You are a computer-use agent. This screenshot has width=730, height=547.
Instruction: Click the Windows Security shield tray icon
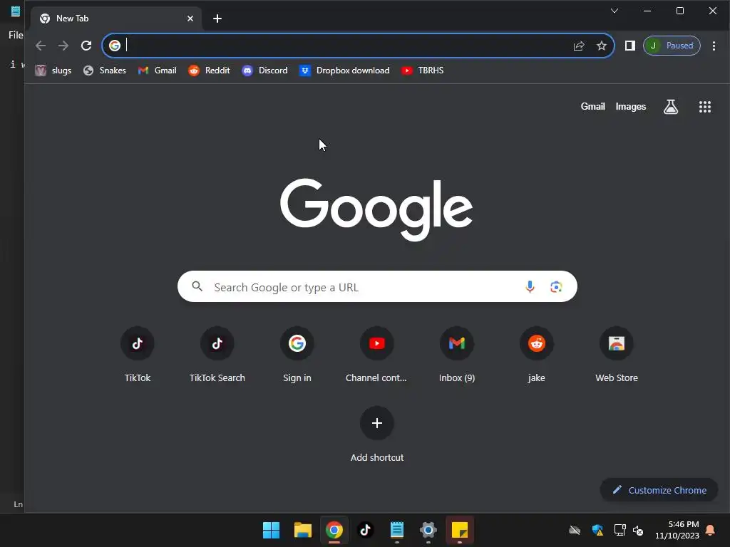tap(597, 530)
